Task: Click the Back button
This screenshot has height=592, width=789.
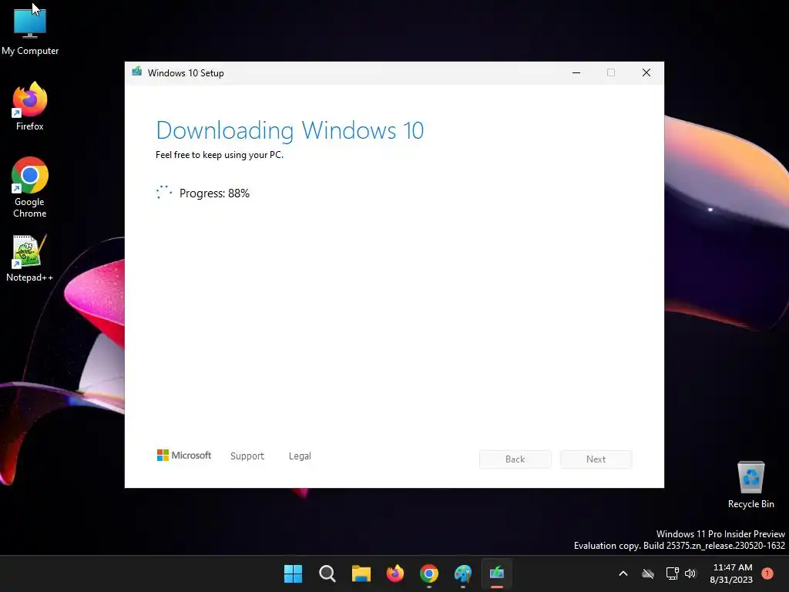Action: coord(515,459)
